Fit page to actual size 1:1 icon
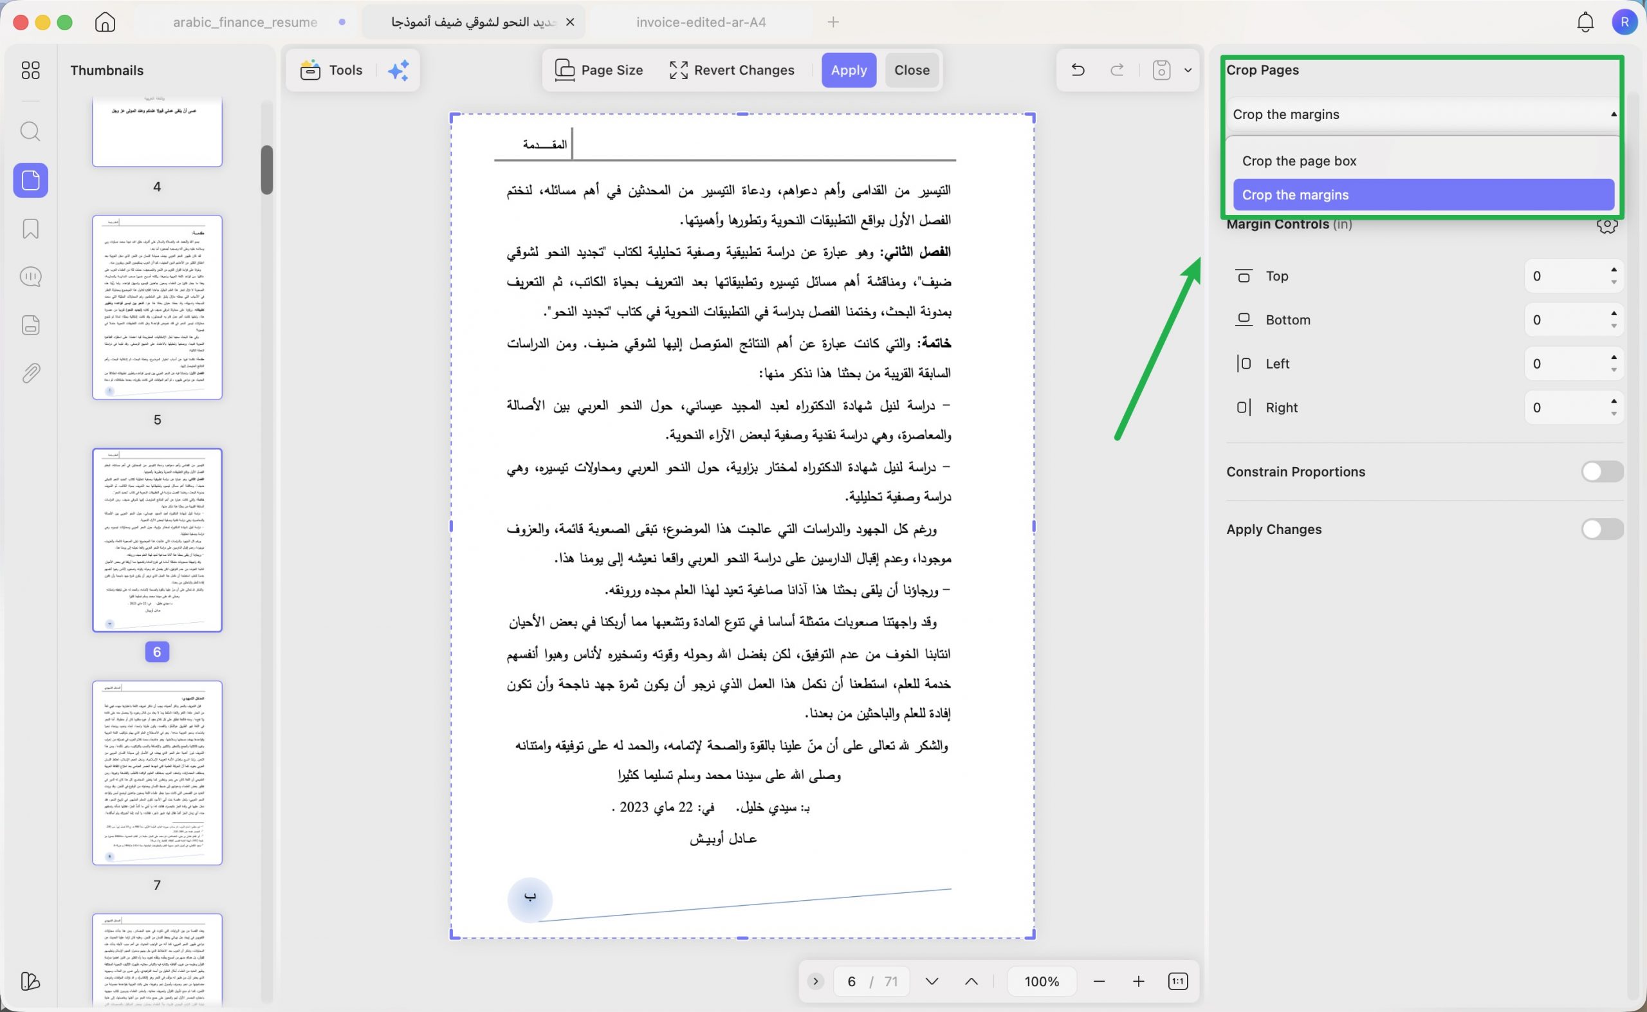Viewport: 1647px width, 1012px height. pos(1178,982)
